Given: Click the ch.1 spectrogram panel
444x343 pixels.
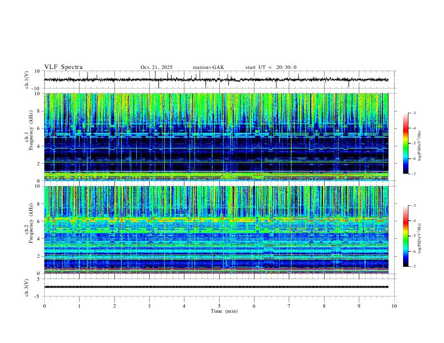Looking at the screenshot, I should tap(216, 137).
